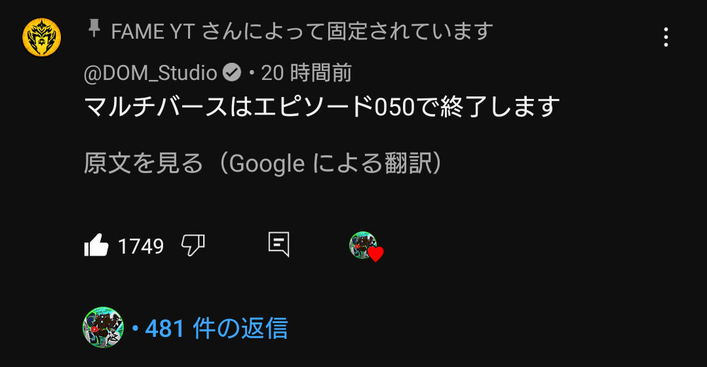The height and width of the screenshot is (367, 707).
Task: Click the channel avatar beside 481 replies
Action: (x=104, y=327)
